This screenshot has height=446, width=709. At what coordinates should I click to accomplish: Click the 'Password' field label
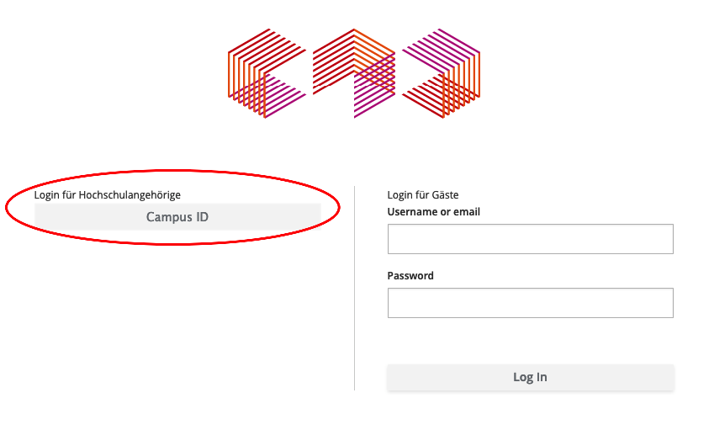410,276
